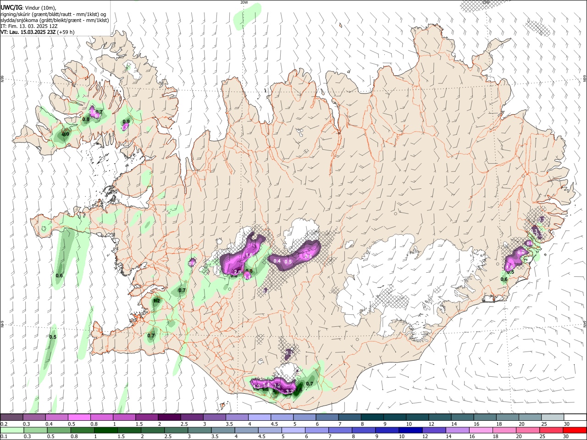Select the valid time 'VT: Lau. 15.03.2025 23Z (+59 h)'

pyautogui.click(x=37, y=32)
